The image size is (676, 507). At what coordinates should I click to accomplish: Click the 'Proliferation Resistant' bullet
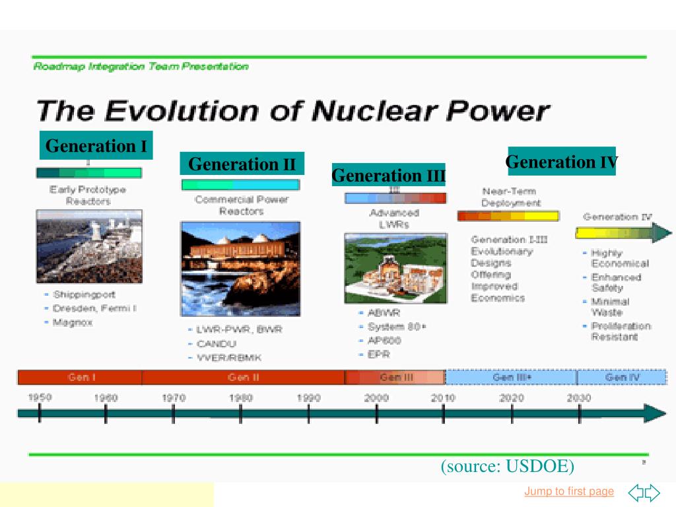(x=617, y=331)
